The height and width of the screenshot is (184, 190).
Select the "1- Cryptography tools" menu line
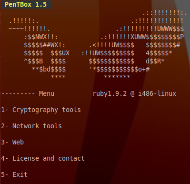[41, 110]
